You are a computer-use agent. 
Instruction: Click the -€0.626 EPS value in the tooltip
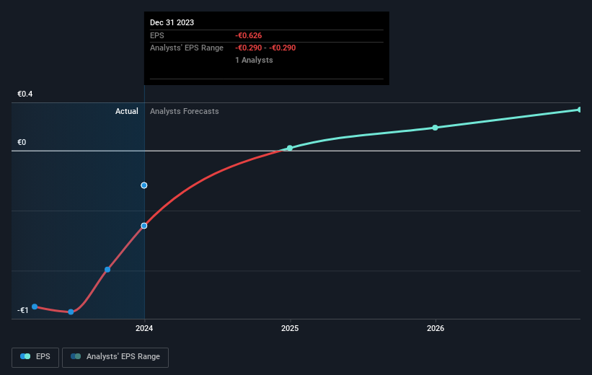[249, 35]
